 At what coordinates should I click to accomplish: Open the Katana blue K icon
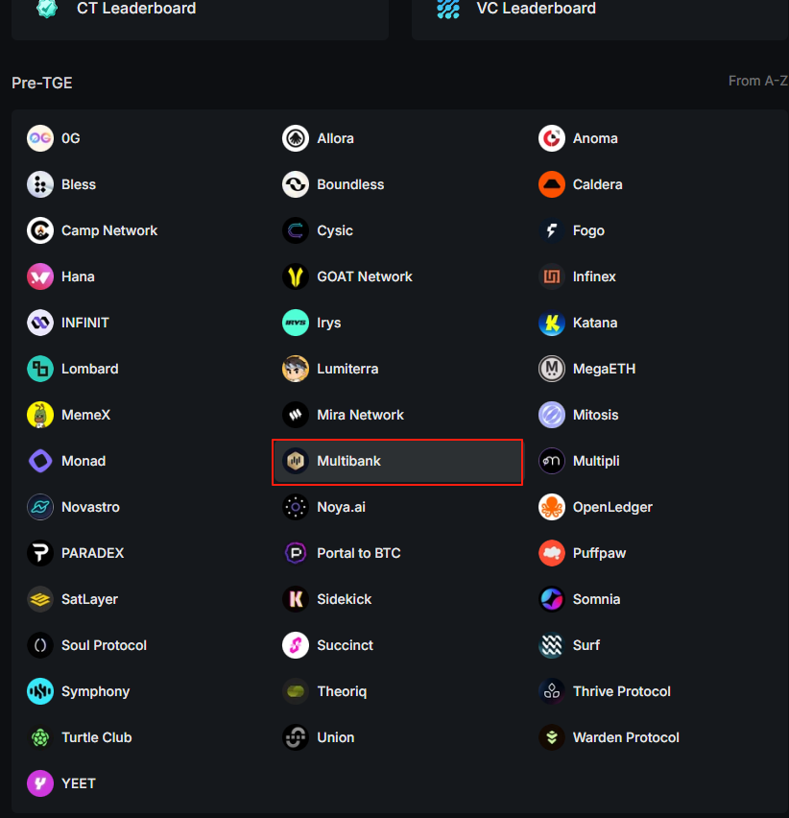click(552, 323)
